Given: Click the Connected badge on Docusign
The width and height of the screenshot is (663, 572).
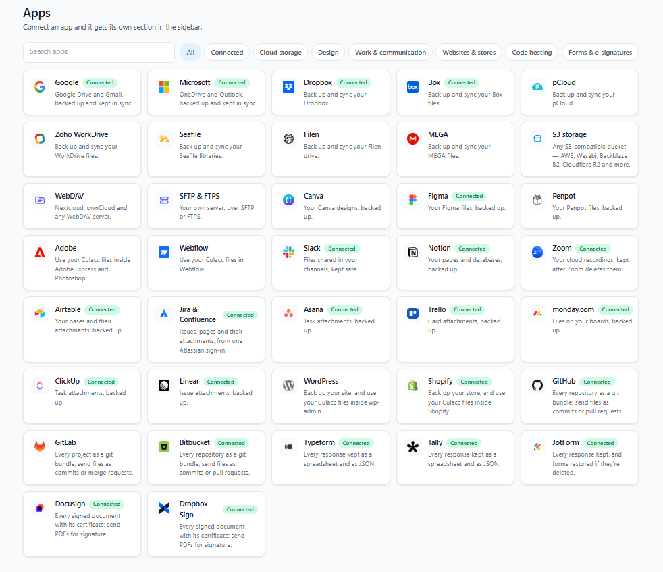Looking at the screenshot, I should [107, 504].
